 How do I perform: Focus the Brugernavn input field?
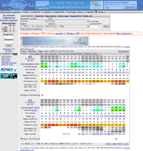point(9,37)
